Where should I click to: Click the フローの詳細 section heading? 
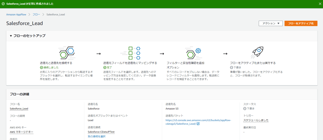(20, 94)
